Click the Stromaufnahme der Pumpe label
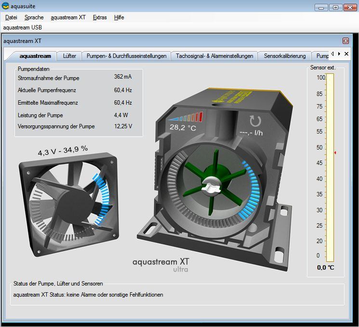This screenshot has width=359, height=327. pos(49,78)
